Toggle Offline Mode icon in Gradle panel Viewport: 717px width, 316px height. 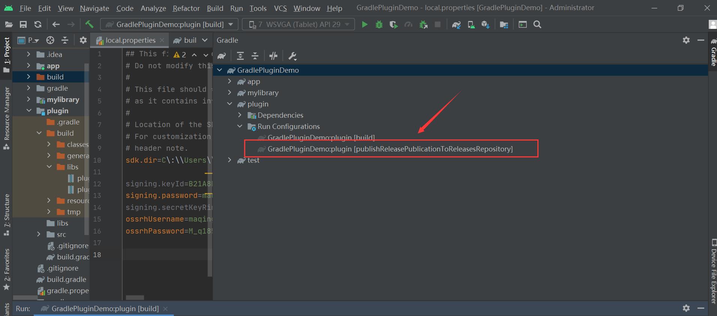click(x=273, y=56)
